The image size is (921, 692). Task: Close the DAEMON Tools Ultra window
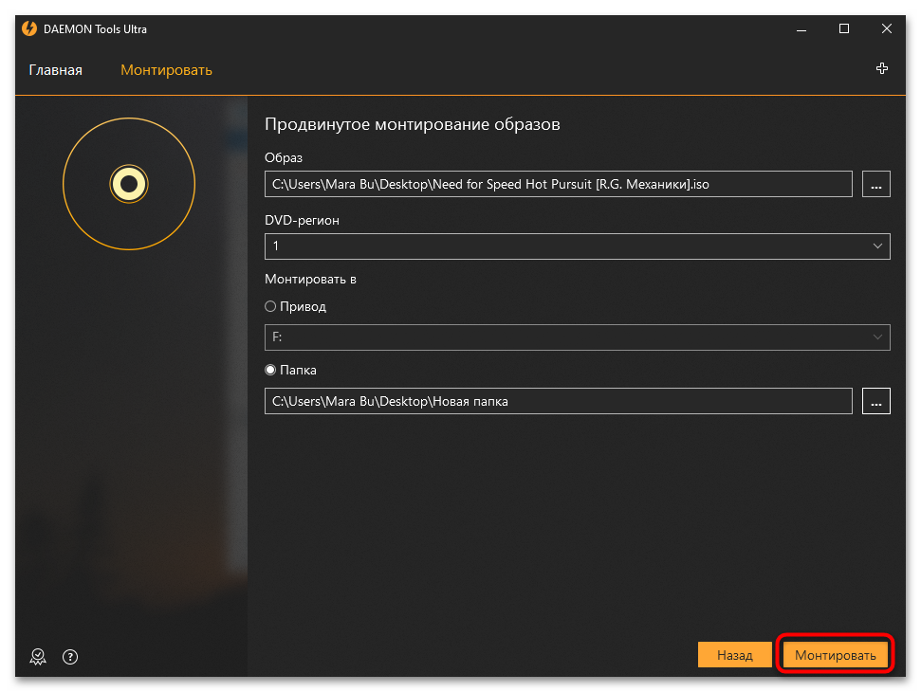pos(887,28)
